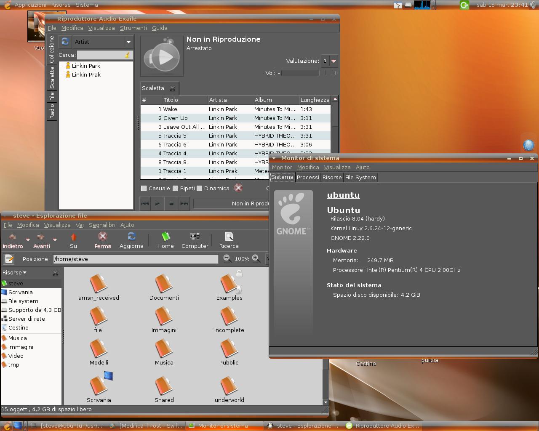Select the Given Up track row

pos(236,118)
